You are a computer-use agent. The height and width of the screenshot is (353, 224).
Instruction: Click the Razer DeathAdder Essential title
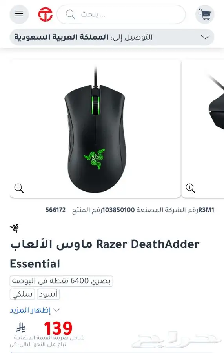105,254
